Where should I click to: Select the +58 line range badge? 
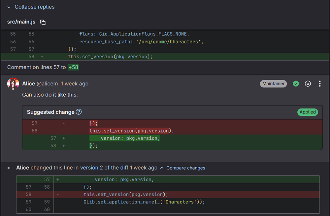tap(73, 67)
